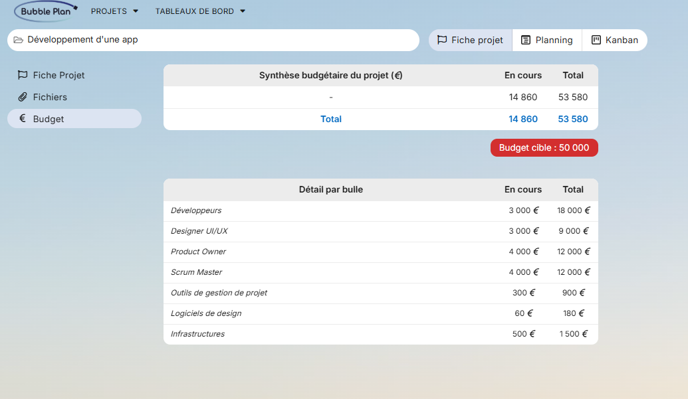
Task: Open the TABLEAUX DE BORD menu
Action: [x=200, y=11]
